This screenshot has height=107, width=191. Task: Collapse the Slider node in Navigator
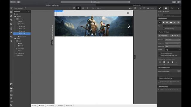15,39
